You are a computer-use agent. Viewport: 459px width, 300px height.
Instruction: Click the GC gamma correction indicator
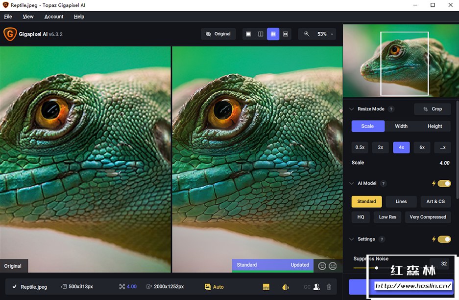(x=307, y=287)
